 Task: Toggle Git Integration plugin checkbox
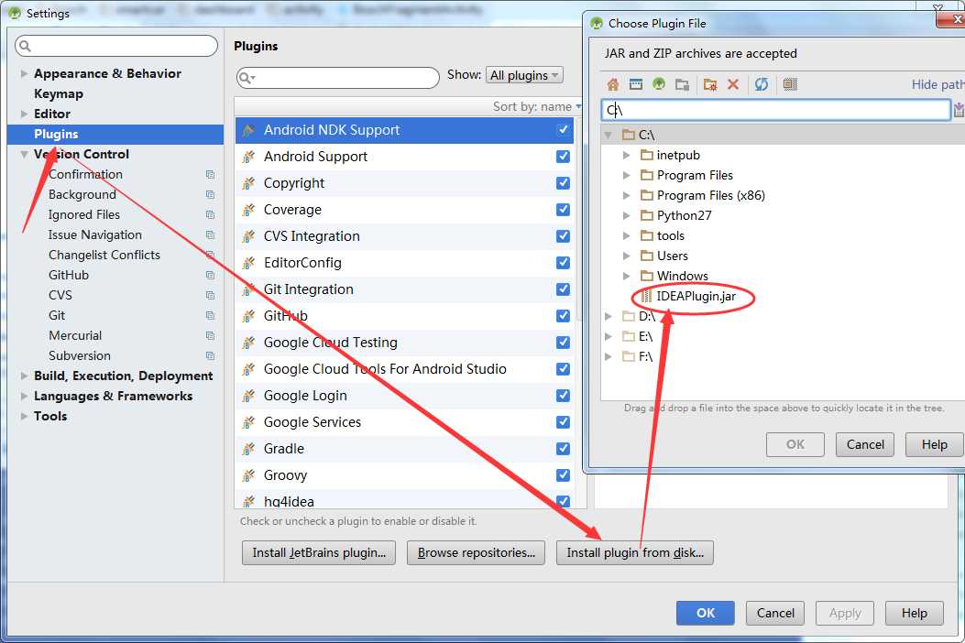pyautogui.click(x=563, y=289)
